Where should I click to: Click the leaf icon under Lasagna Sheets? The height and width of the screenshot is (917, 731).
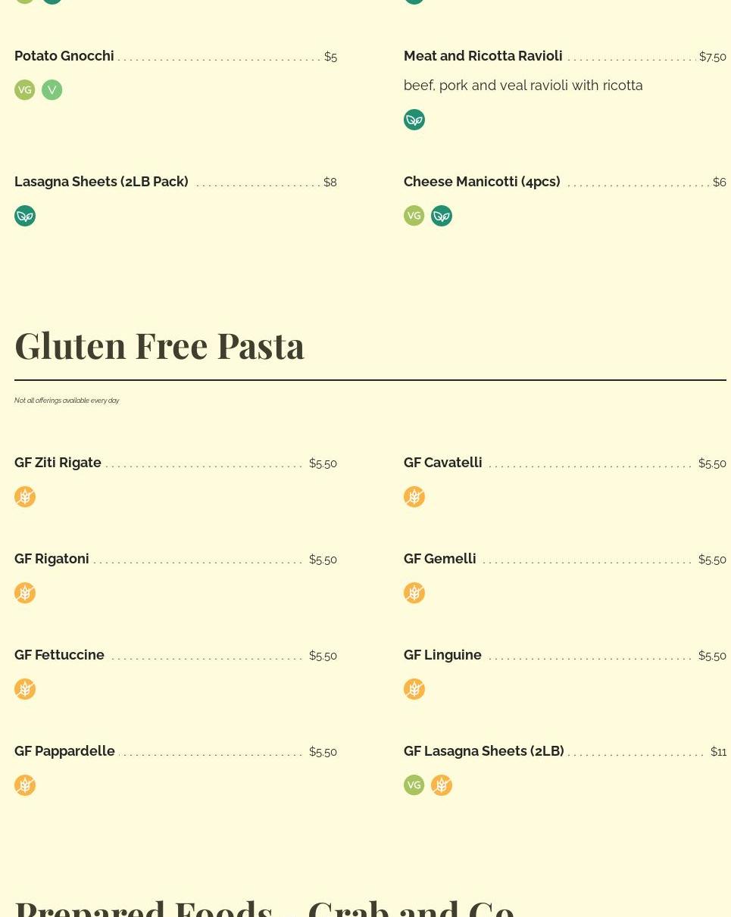pos(25,216)
